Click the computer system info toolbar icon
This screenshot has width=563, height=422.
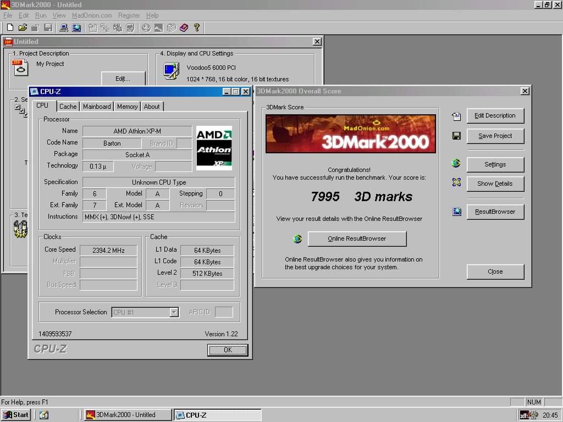64,27
